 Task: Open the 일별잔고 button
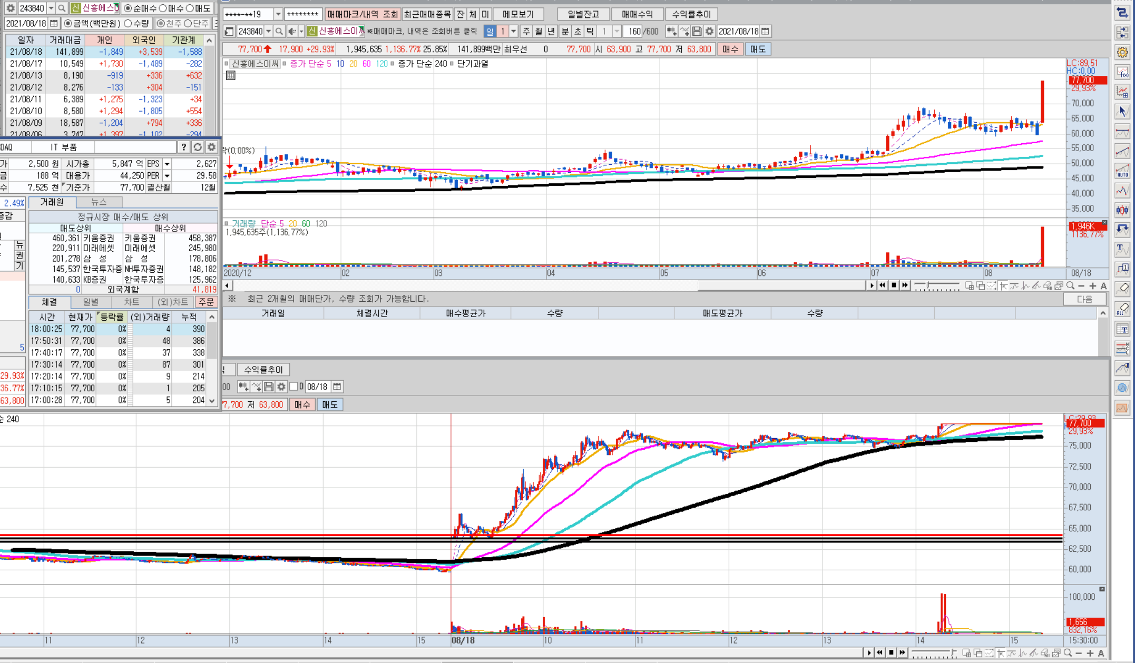tap(583, 14)
